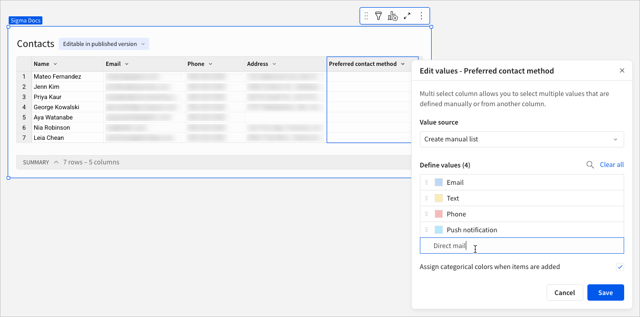
Task: Open the Address column menu arrow
Action: click(x=274, y=64)
